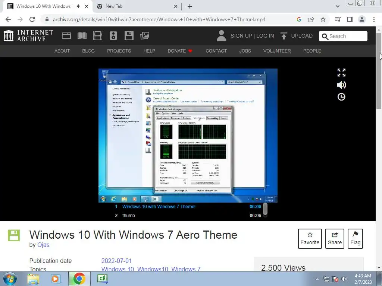
Task: Play track 1 Windows 10 with Windows 7 Theme!
Action: tap(188, 207)
